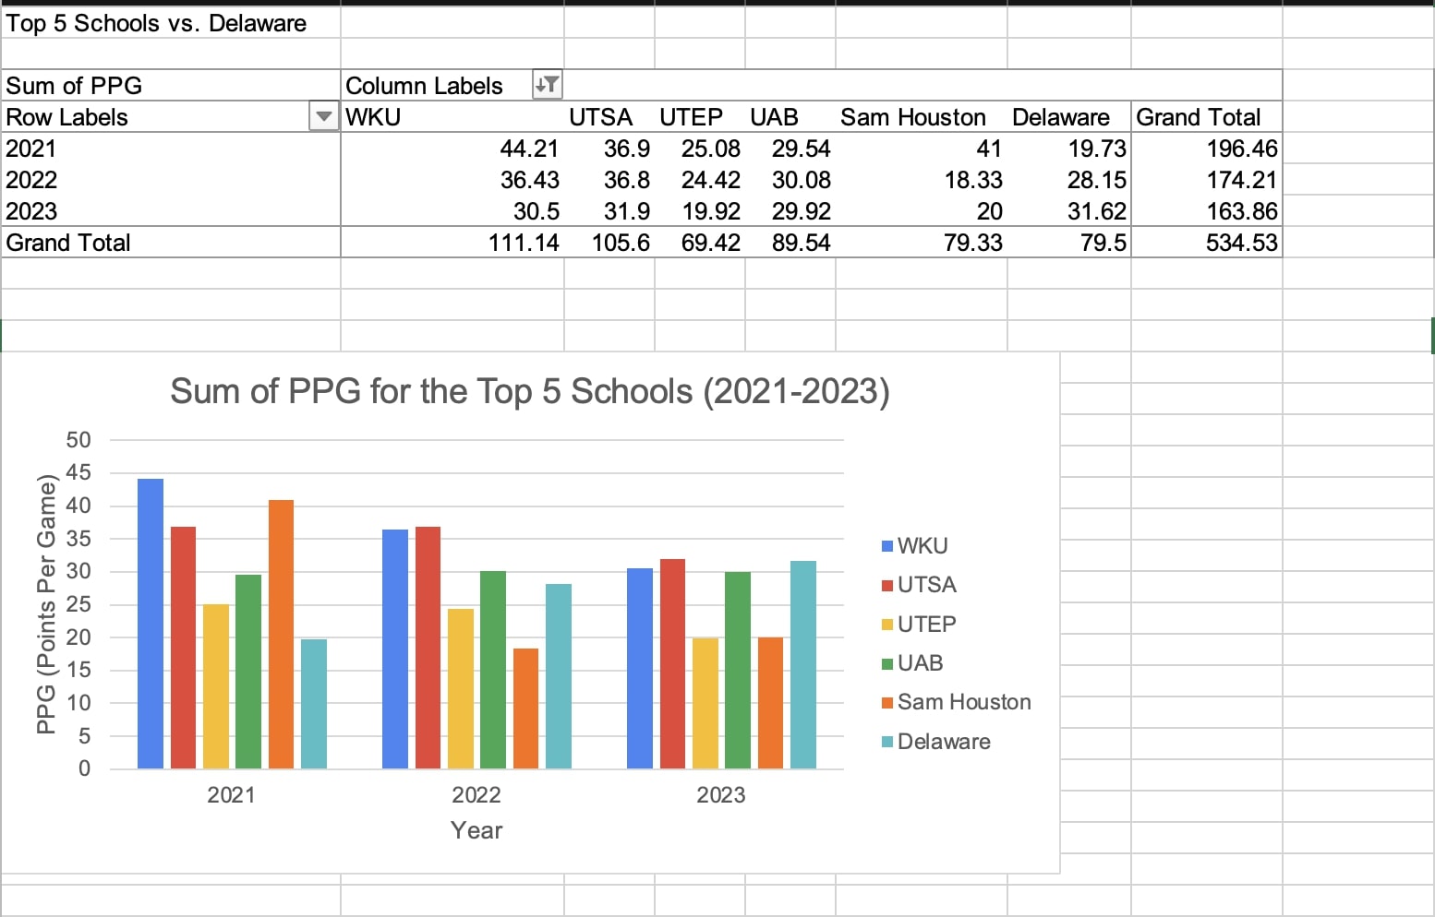Click the 2021 category label on chart axis
Viewport: 1435px width, 917px height.
pos(231,795)
